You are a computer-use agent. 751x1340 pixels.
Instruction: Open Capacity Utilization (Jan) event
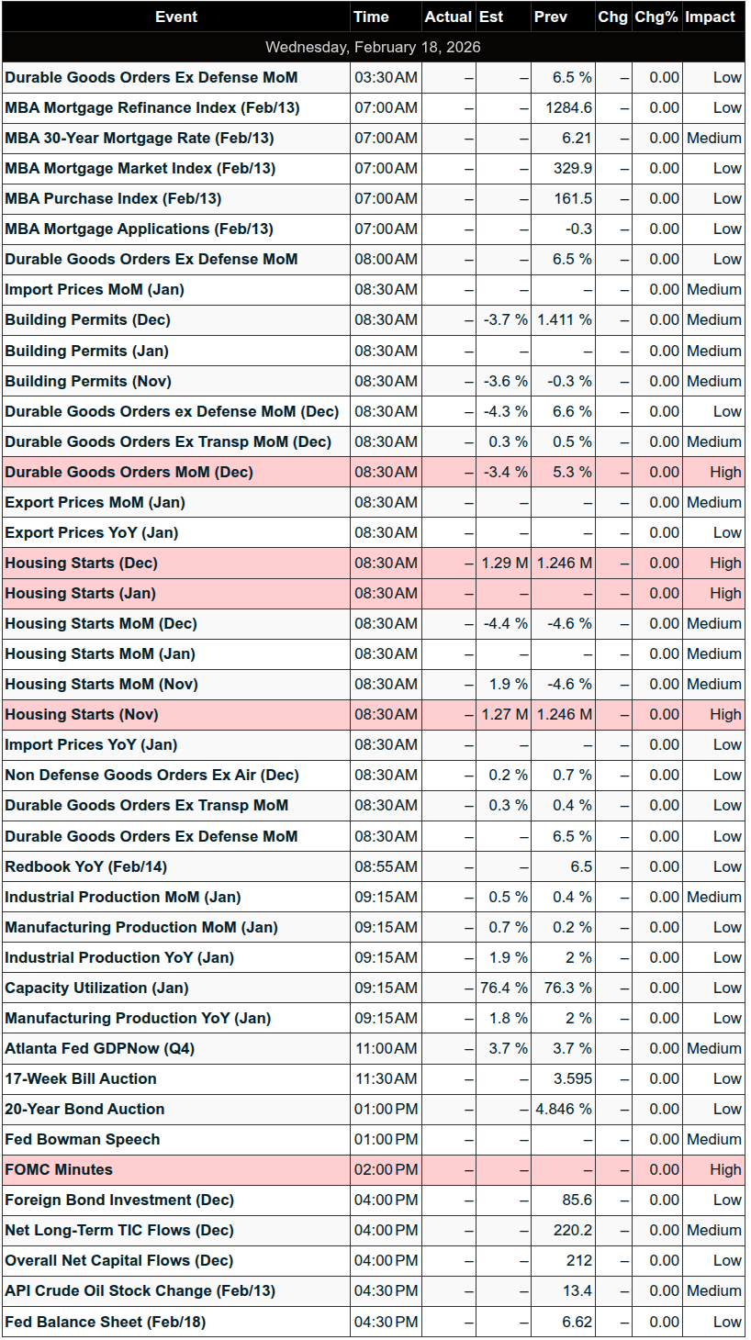(x=96, y=988)
